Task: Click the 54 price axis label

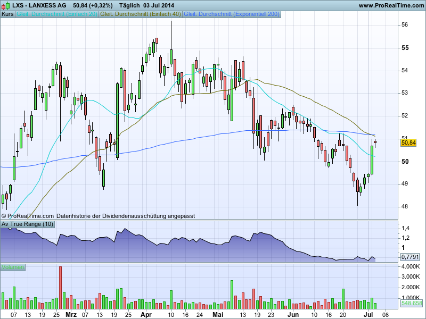Action: pyautogui.click(x=405, y=71)
